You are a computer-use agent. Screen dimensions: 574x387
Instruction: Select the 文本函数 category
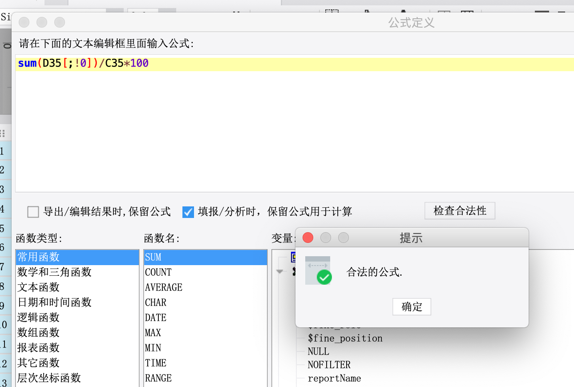77,287
